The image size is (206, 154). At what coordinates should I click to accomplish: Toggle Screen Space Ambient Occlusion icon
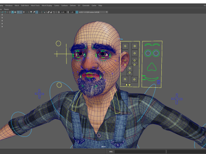click(x=31, y=12)
